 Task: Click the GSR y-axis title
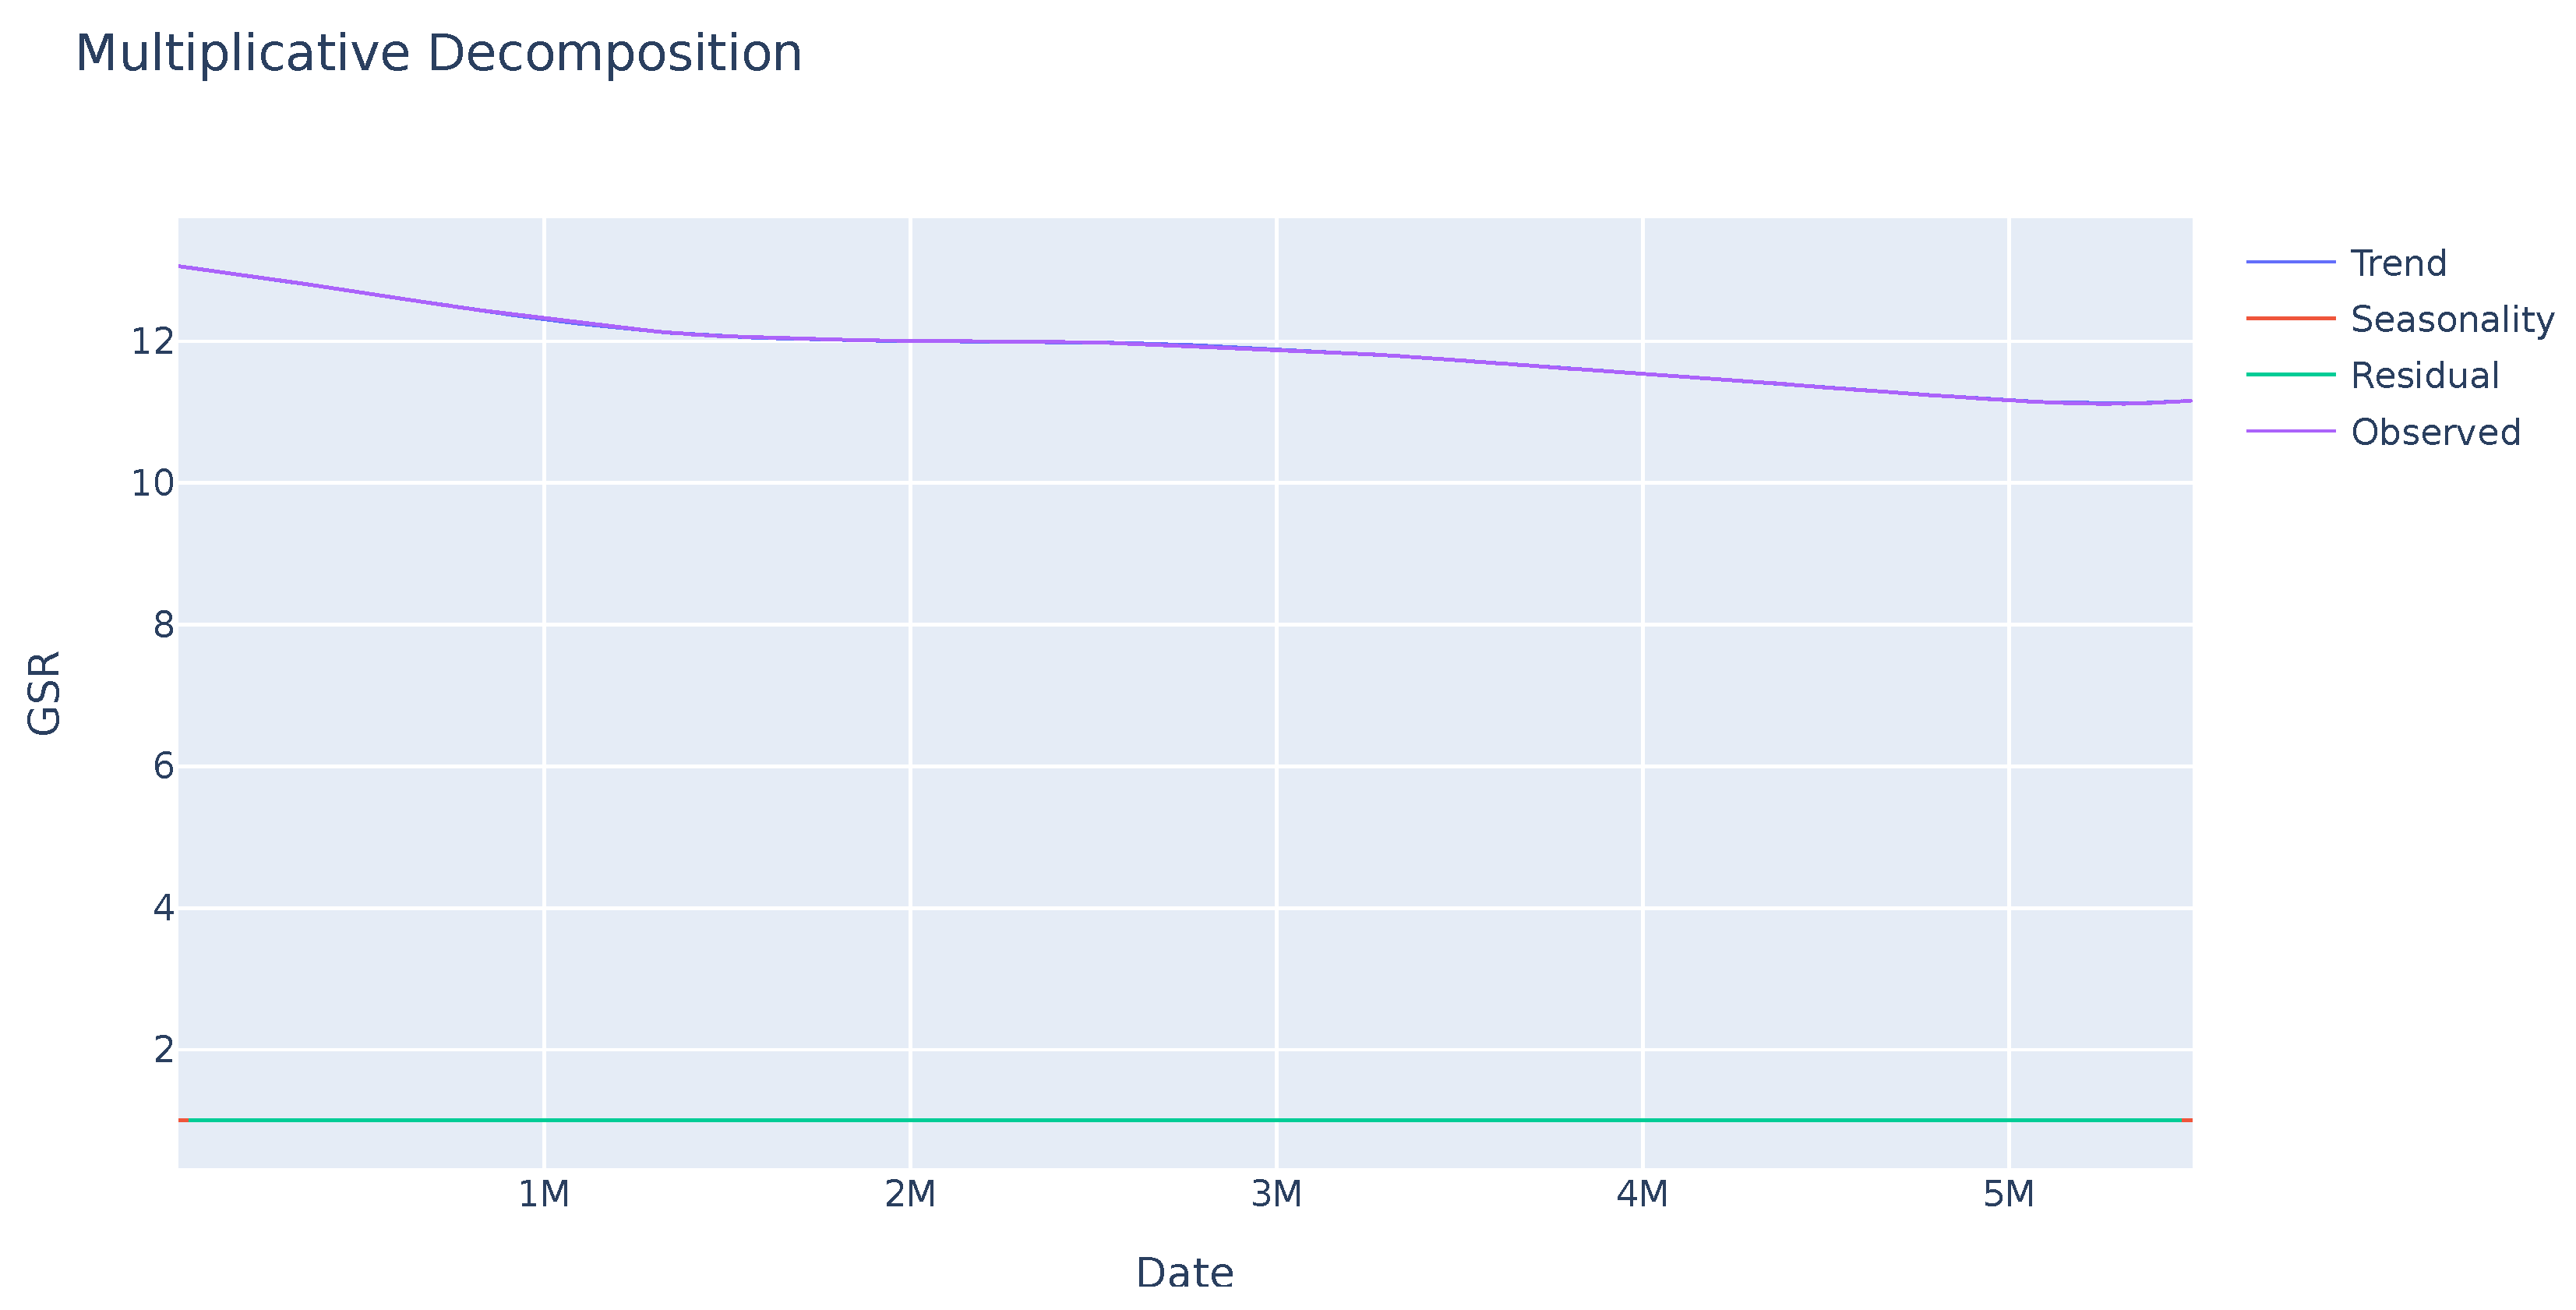point(44,693)
